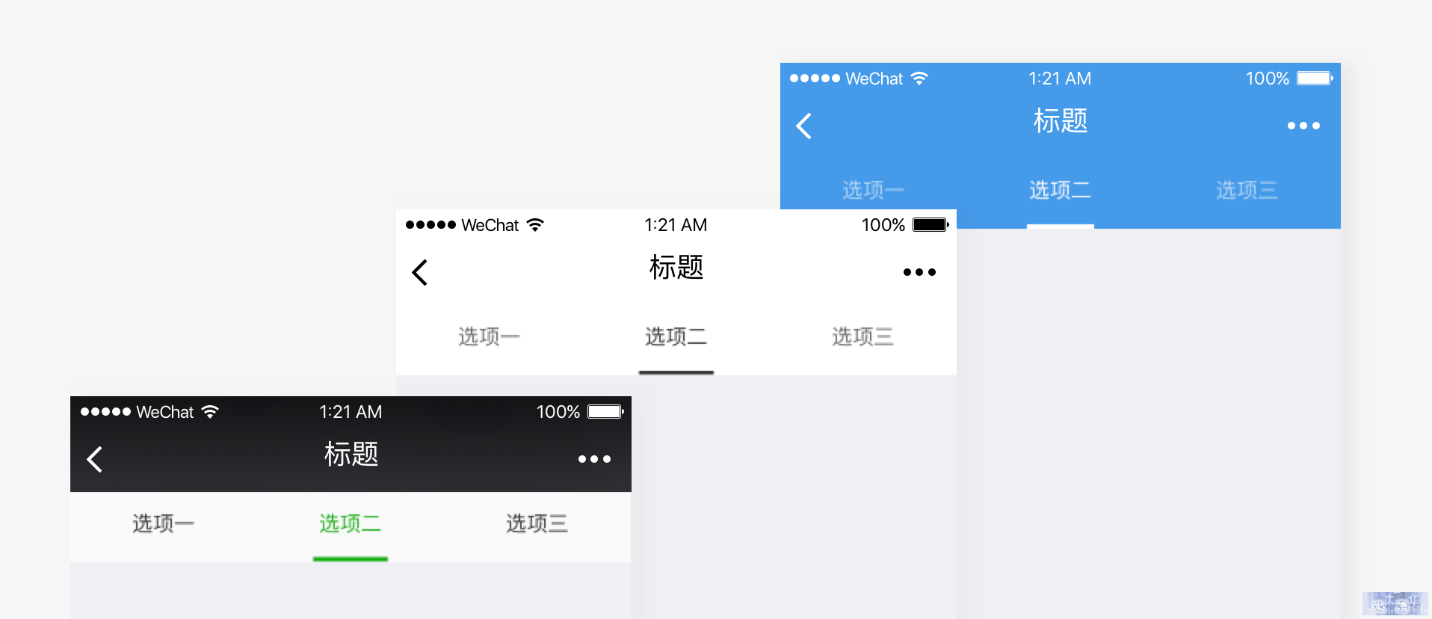Select tab 选项三 in the blue header
1432x619 pixels.
click(1247, 190)
